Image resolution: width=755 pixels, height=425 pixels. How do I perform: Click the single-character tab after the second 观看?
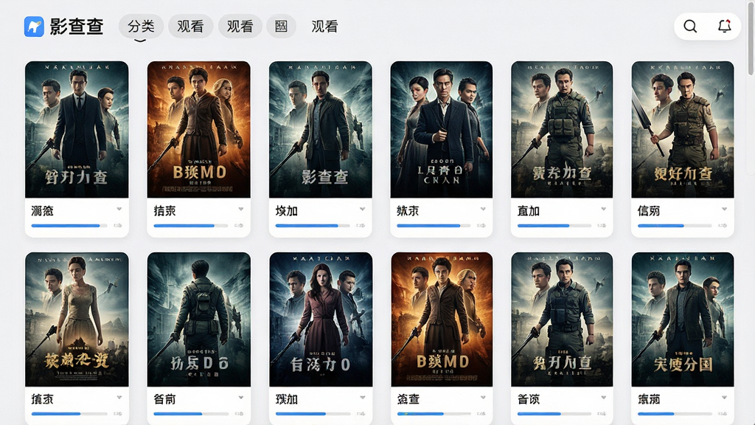point(281,27)
